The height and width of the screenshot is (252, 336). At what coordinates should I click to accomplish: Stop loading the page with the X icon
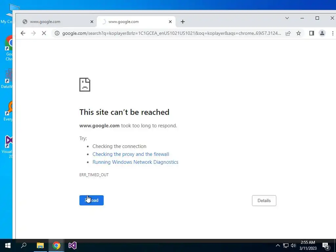coord(44,33)
